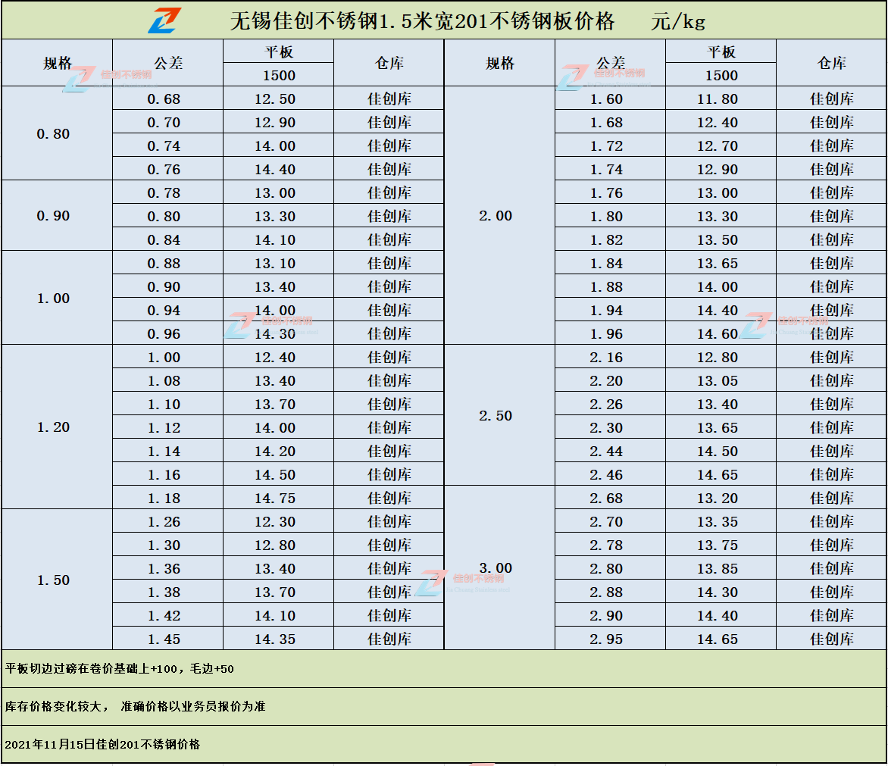Click price 14.60 in the 1.96 tolerance row
This screenshot has height=766, width=888.
tap(718, 334)
